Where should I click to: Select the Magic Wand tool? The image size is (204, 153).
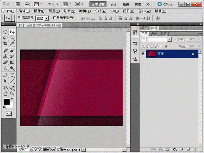(x=12, y=38)
